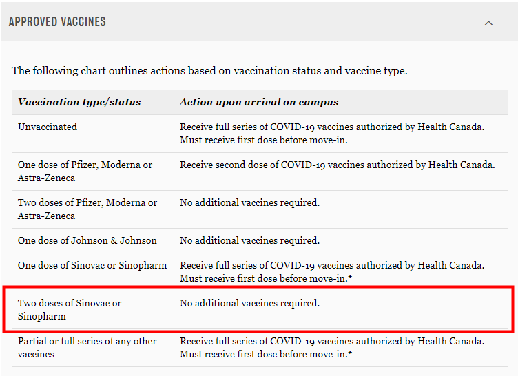This screenshot has width=518, height=376.
Task: Select 'One dose of Johnson & Johnson' cell
Action: pyautogui.click(x=93, y=240)
